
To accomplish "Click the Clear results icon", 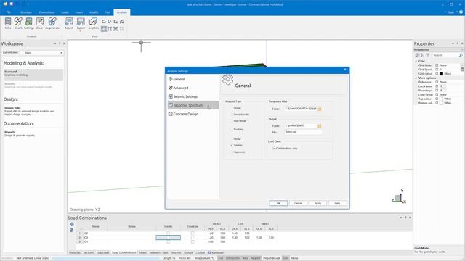I will coord(40,23).
